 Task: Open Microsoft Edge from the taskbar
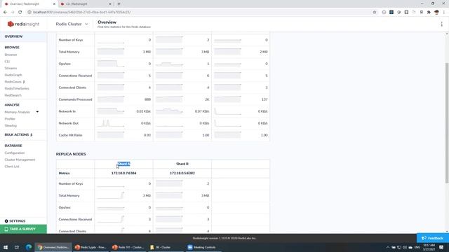click(29, 247)
